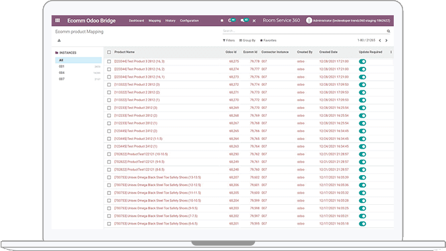
Task: Open the Configuration menu
Action: pos(189,20)
